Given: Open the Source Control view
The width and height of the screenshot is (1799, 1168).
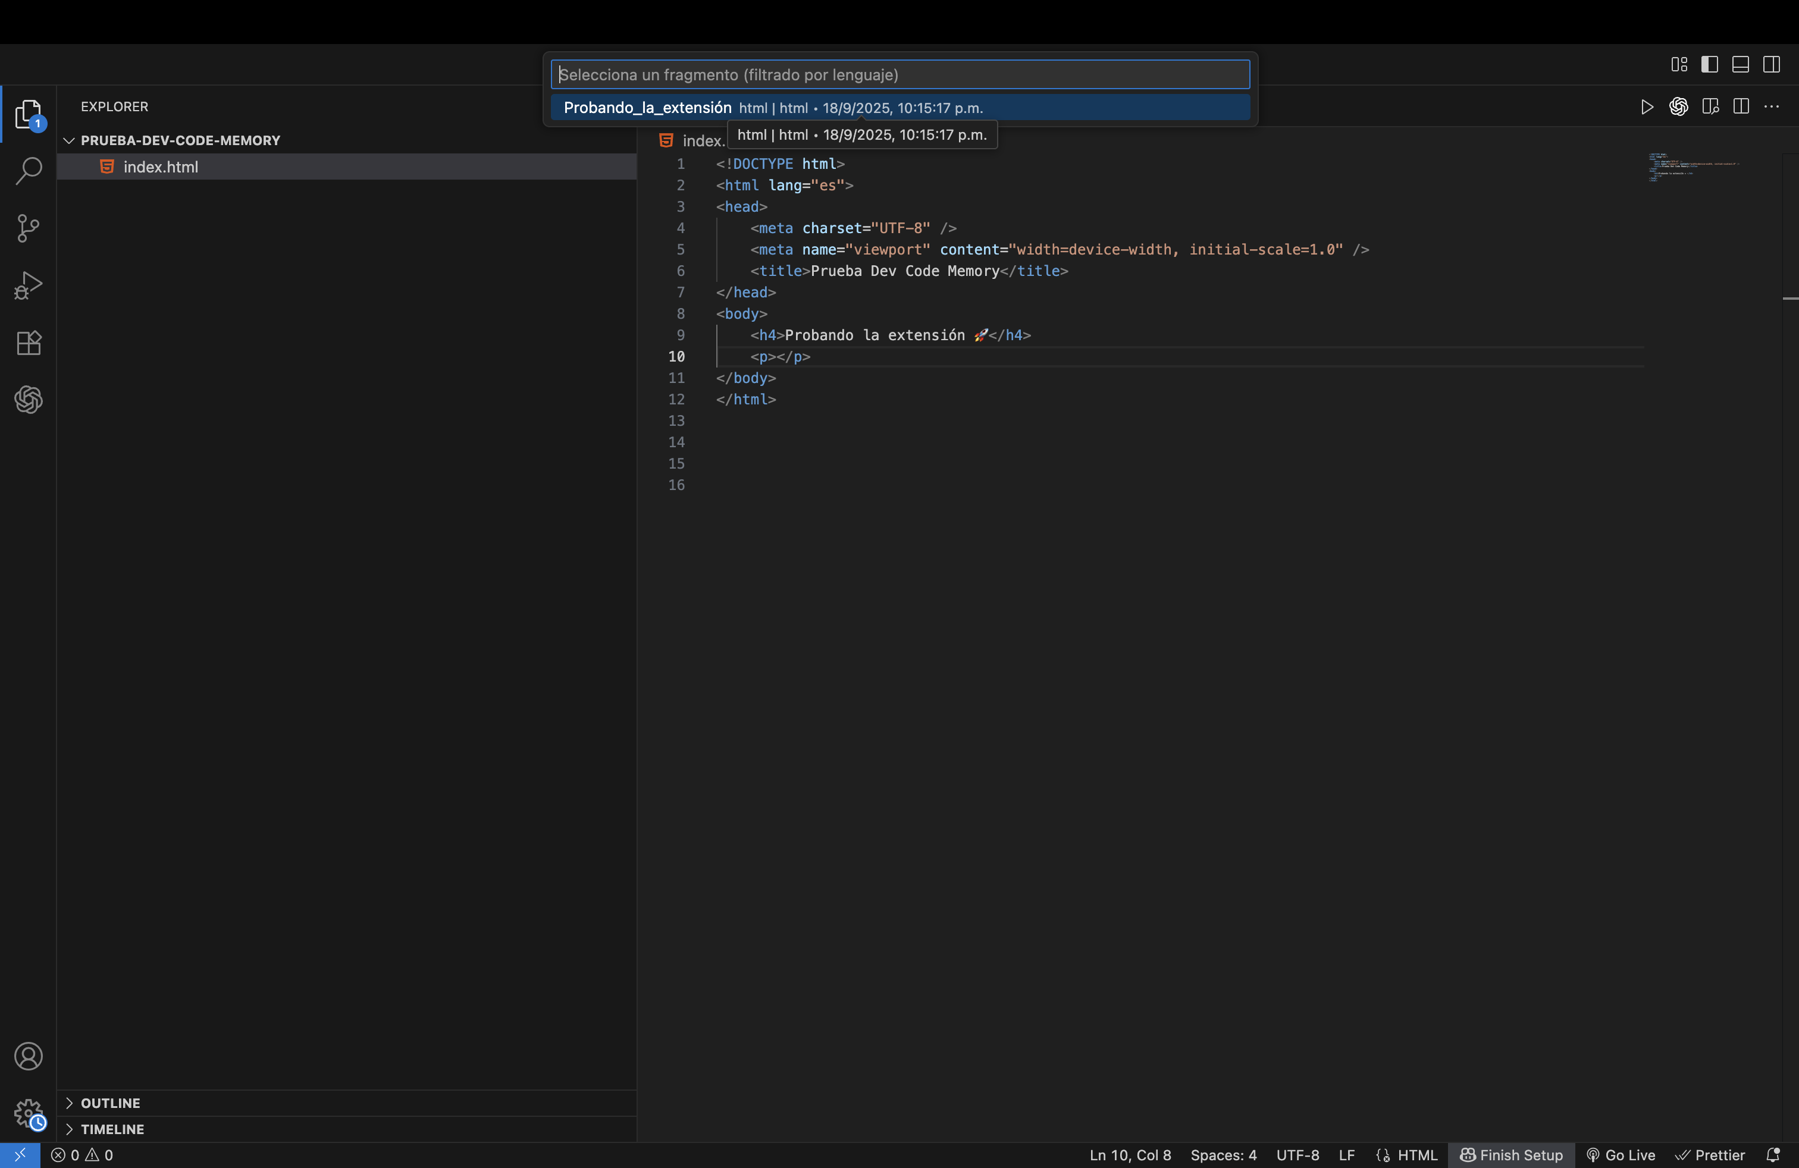Looking at the screenshot, I should click(x=29, y=228).
